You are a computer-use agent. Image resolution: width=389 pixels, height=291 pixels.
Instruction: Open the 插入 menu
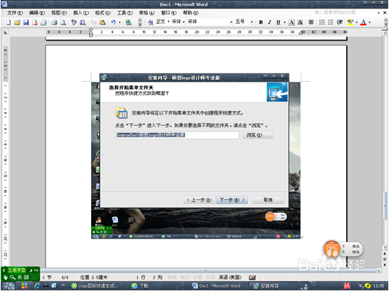point(81,13)
